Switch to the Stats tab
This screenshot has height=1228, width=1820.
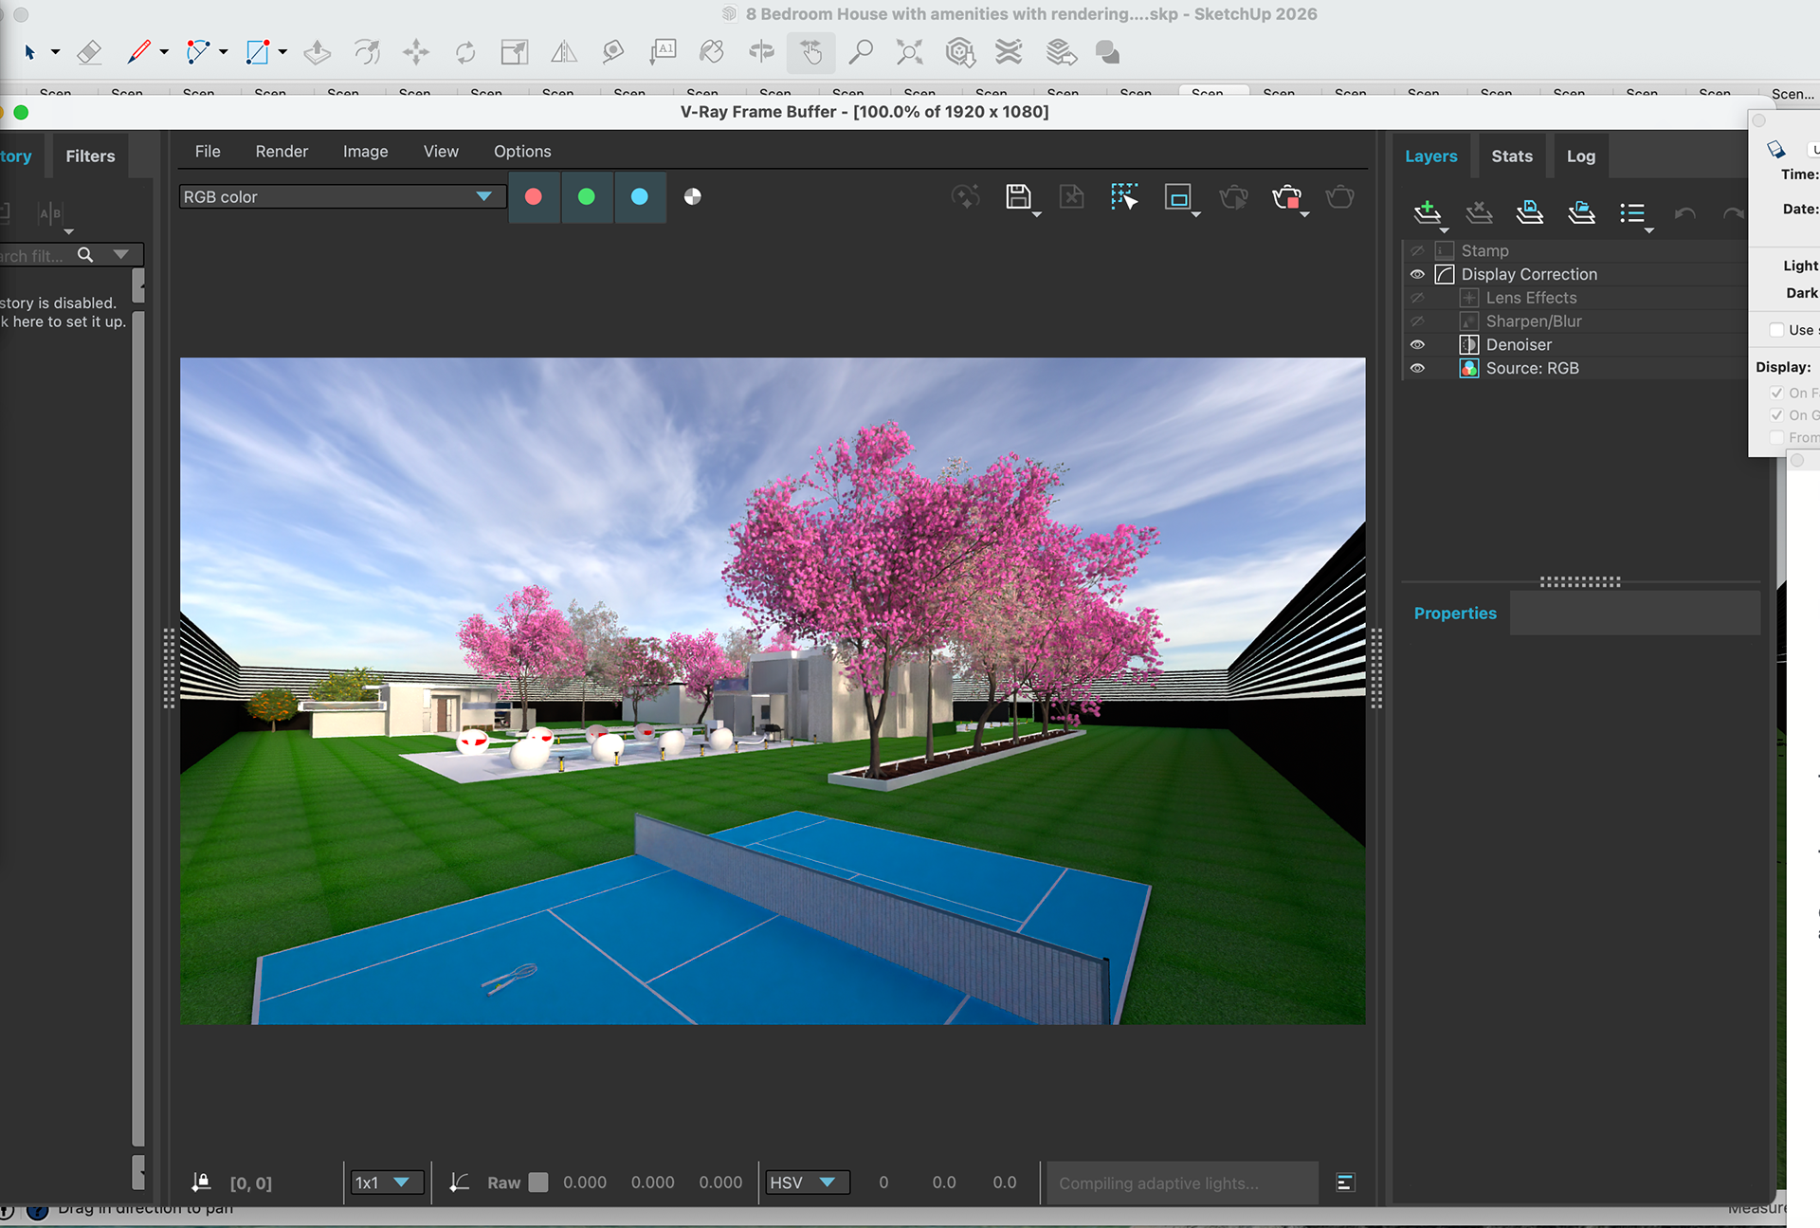(1511, 156)
